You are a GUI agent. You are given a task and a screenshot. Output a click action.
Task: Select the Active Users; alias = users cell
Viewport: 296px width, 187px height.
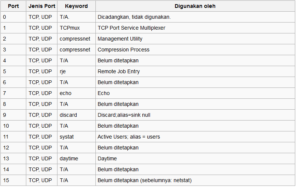click(129, 137)
